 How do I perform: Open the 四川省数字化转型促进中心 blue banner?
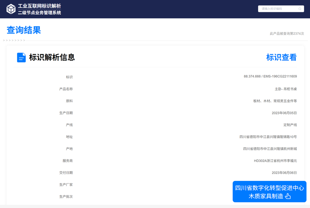(x=269, y=191)
